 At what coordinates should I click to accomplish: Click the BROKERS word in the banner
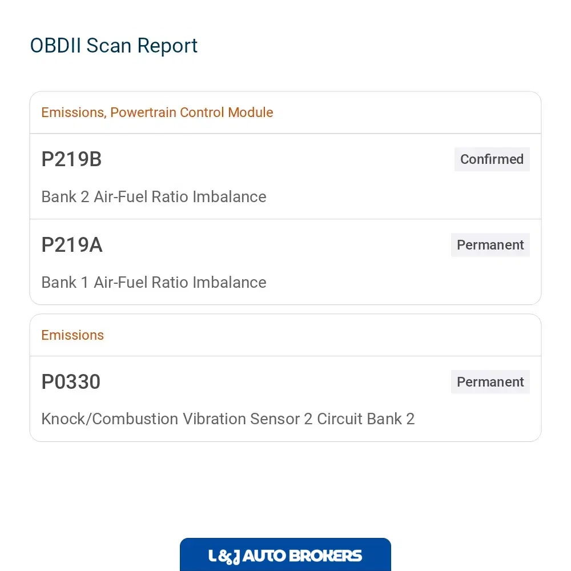326,556
